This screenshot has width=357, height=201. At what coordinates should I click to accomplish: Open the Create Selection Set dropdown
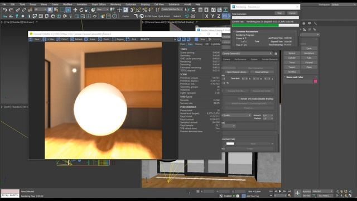coord(172,9)
